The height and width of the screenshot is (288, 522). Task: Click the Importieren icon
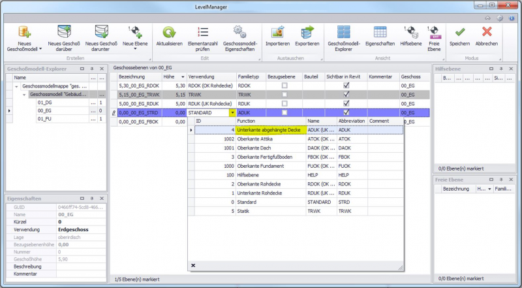point(278,31)
